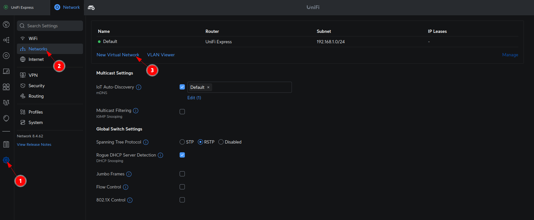The image size is (534, 220).
Task: Switch to the Network application tab
Action: 67,7
